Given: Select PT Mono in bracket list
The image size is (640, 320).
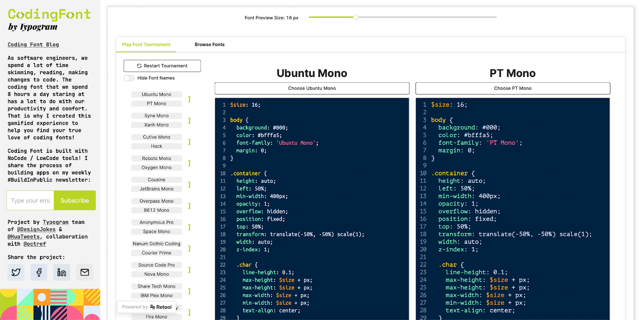Looking at the screenshot, I should 156,104.
